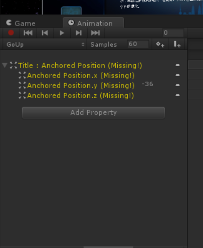Step to the next keyframe
This screenshot has height=248, width=203.
click(x=79, y=33)
